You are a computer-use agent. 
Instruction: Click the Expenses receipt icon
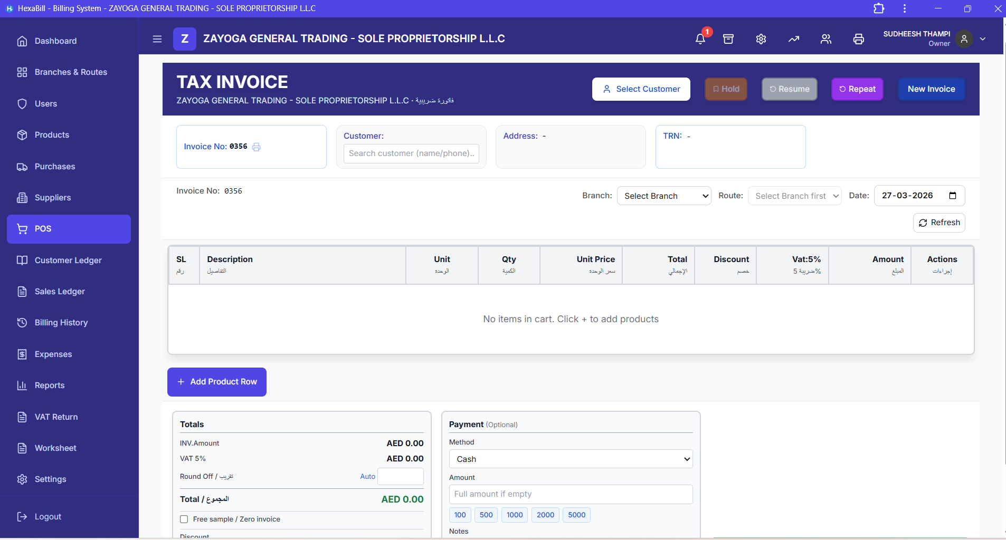22,354
